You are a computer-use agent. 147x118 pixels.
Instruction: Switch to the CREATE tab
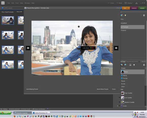tap(134, 8)
